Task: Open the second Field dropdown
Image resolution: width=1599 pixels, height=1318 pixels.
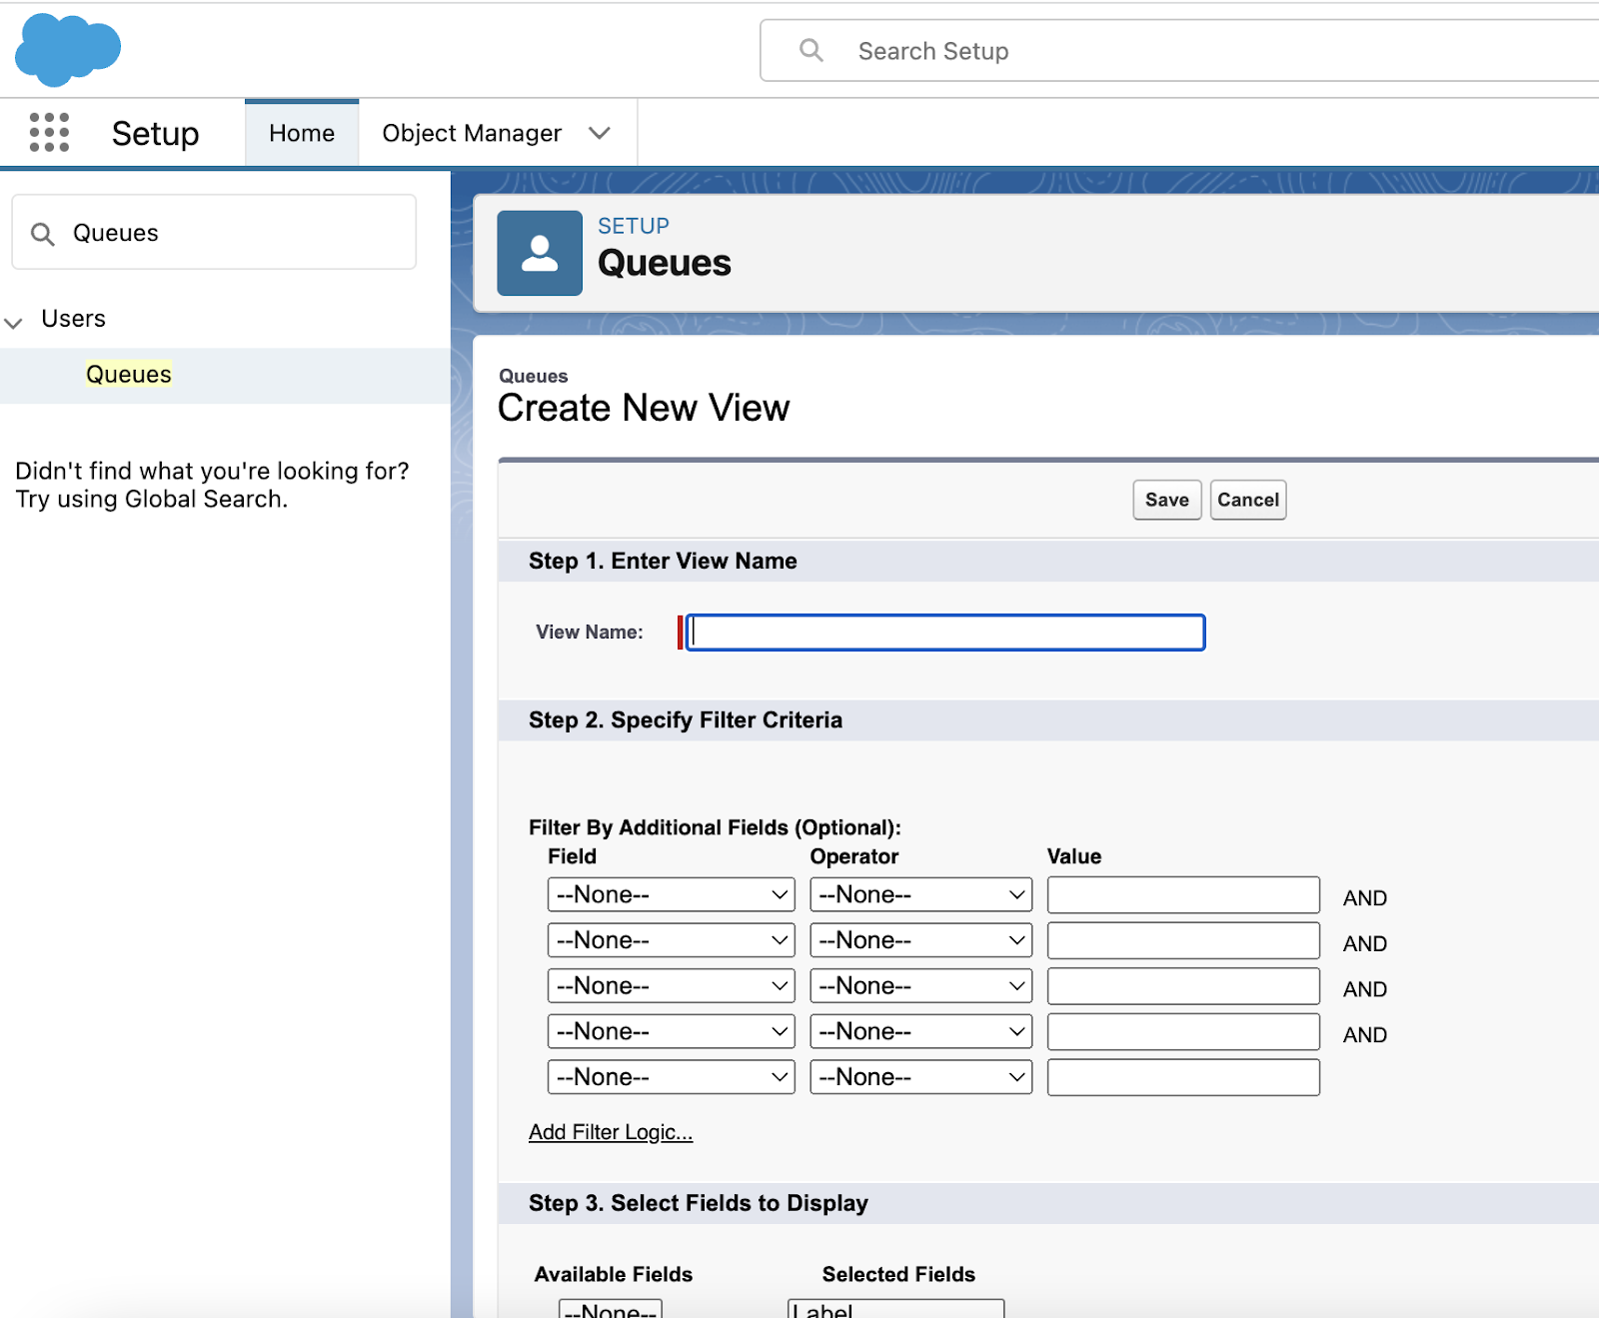Action: 670,939
